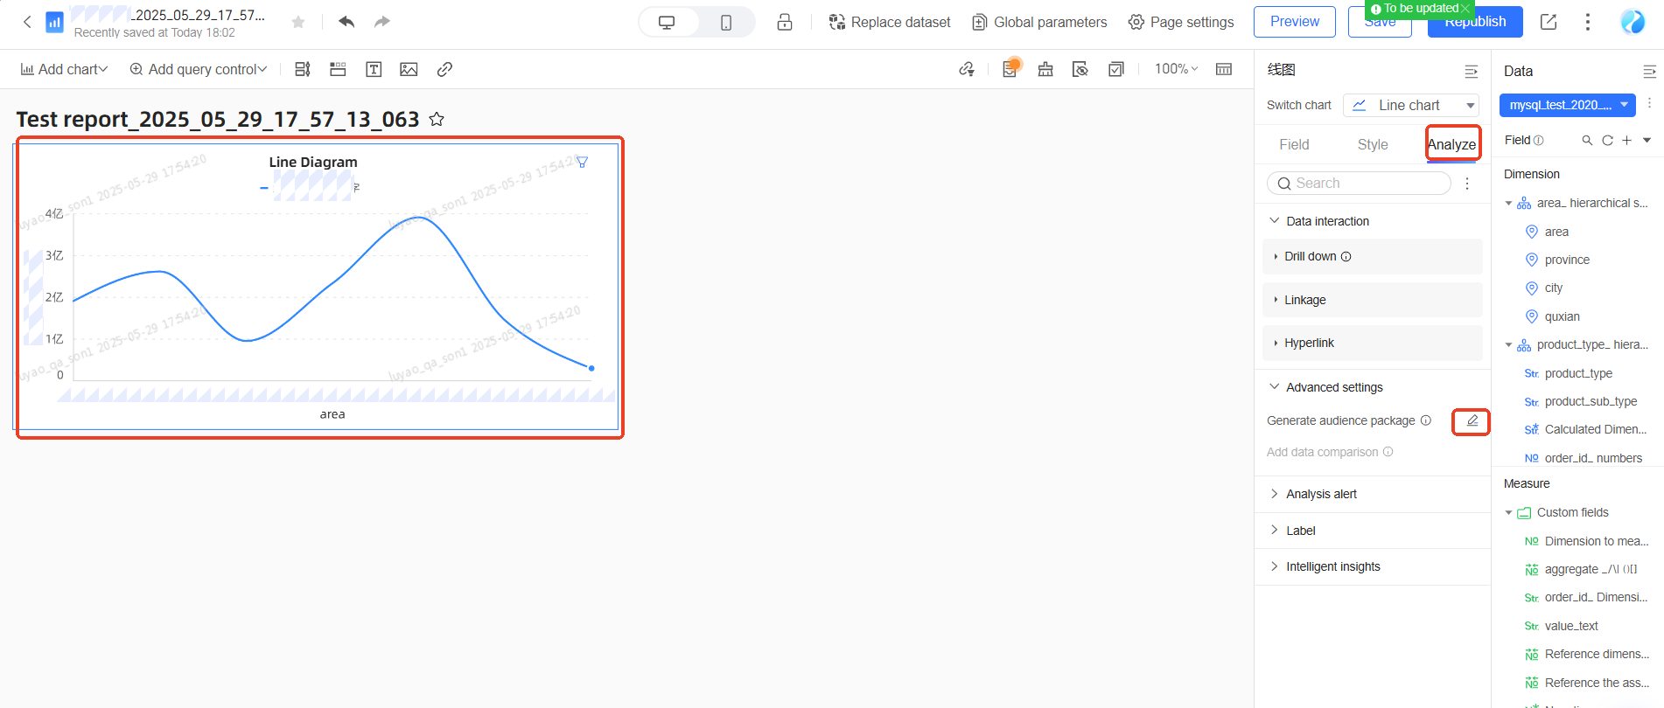
Task: Collapse the Data panel
Action: (x=1649, y=71)
